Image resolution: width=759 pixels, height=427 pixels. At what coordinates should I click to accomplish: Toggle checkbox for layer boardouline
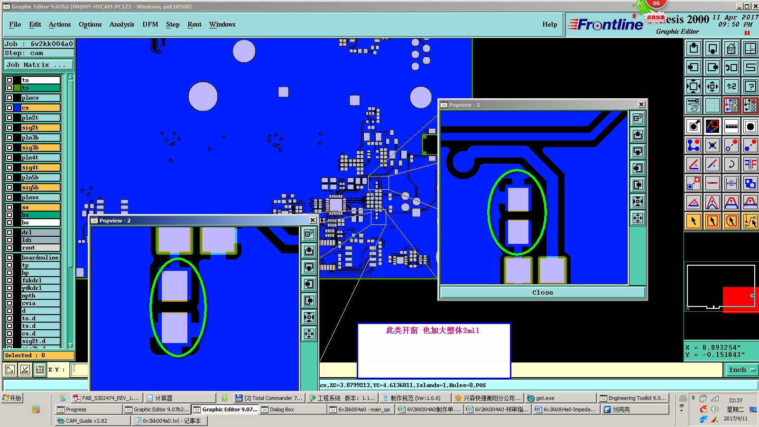9,258
